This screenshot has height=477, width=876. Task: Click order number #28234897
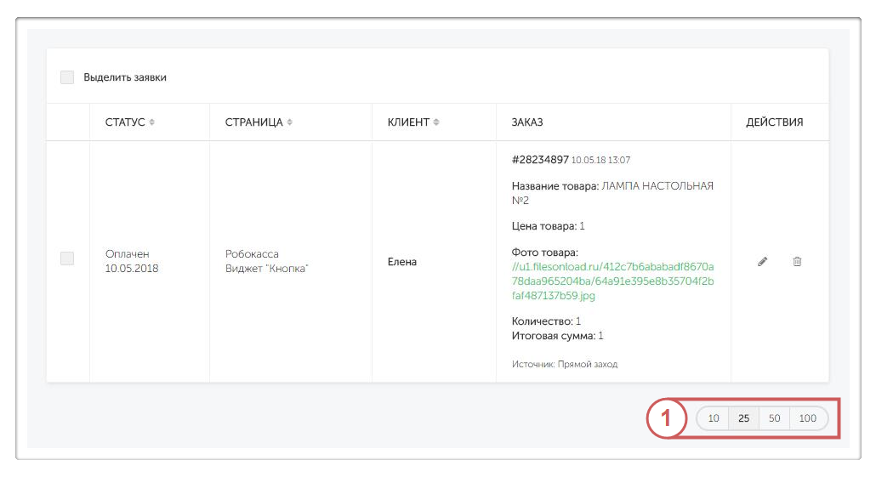(540, 159)
